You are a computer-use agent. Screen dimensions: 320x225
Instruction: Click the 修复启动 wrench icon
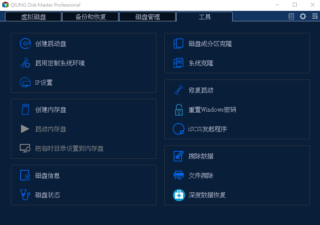pyautogui.click(x=179, y=90)
